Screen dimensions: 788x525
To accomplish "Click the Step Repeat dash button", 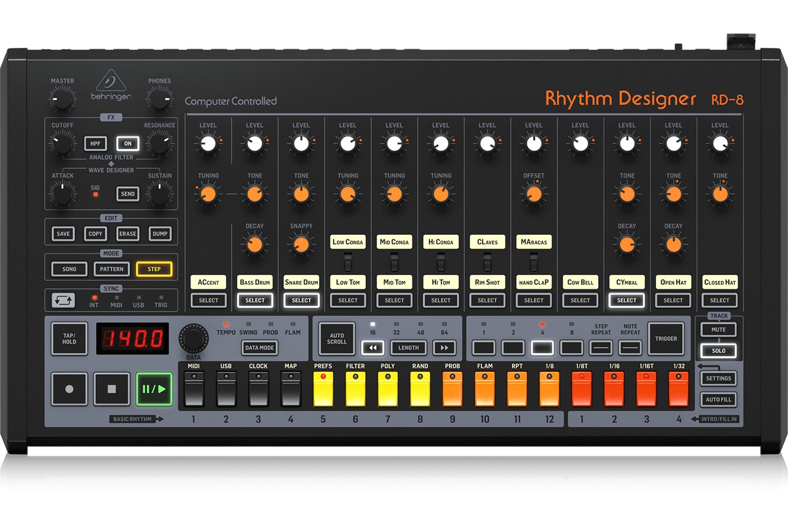I will click(x=601, y=348).
